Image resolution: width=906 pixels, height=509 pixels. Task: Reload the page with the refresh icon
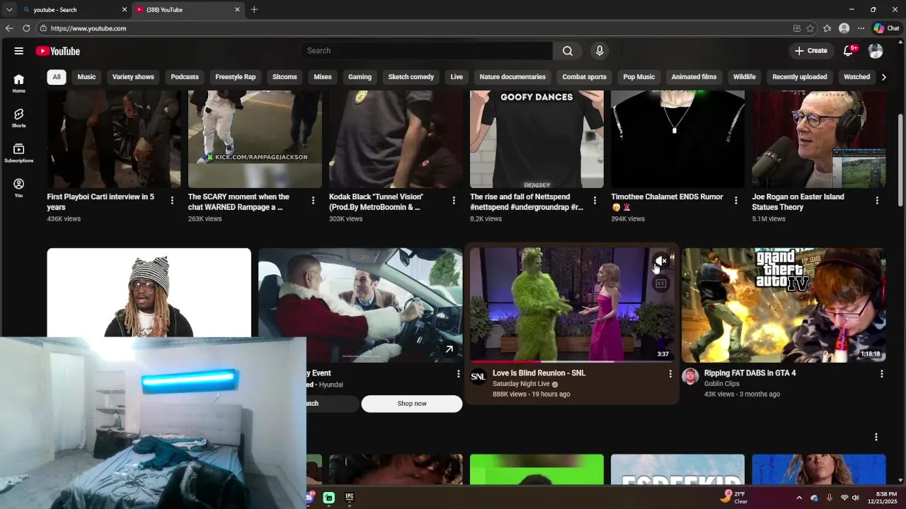pyautogui.click(x=26, y=28)
